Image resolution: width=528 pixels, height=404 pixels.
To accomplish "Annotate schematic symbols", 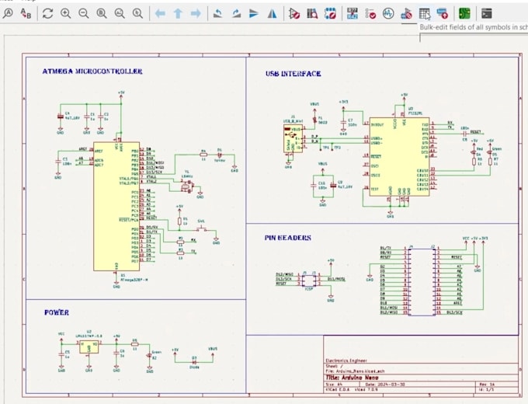I will pyautogui.click(x=353, y=13).
